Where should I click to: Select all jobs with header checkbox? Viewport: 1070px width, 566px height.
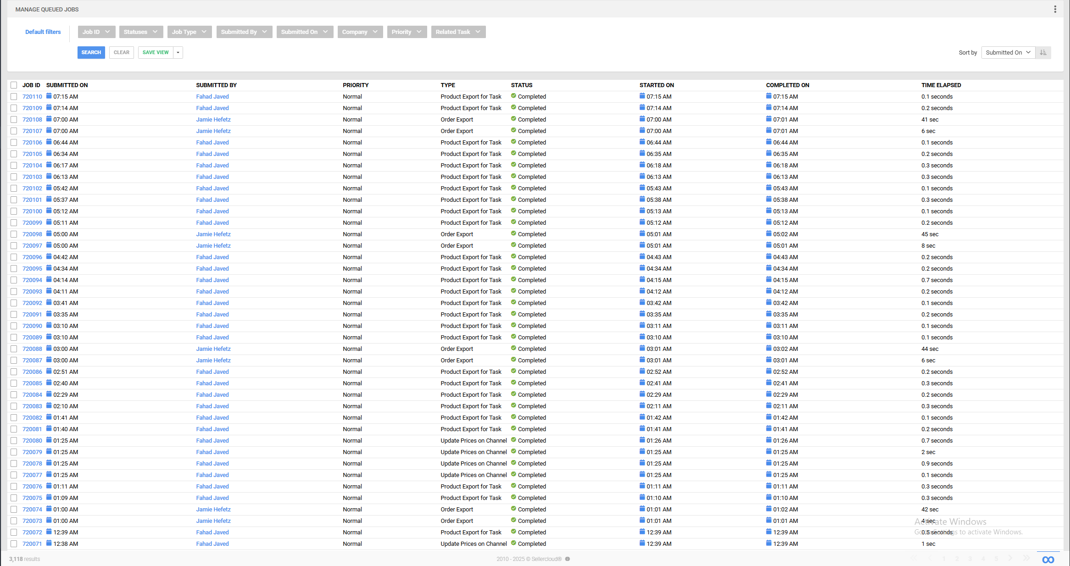pyautogui.click(x=14, y=85)
